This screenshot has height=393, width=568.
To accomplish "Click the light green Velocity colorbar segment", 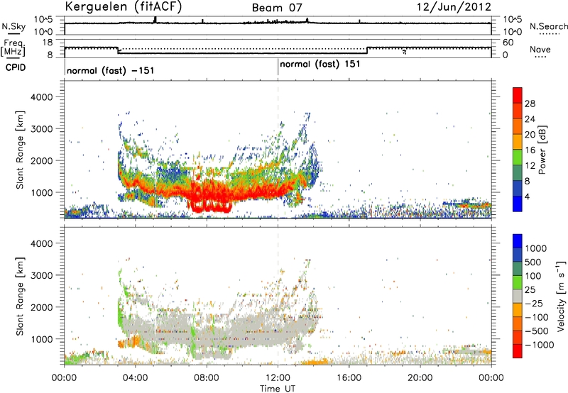I will (x=518, y=282).
